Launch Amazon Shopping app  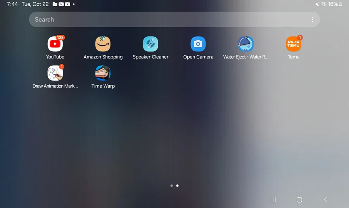pos(103,44)
